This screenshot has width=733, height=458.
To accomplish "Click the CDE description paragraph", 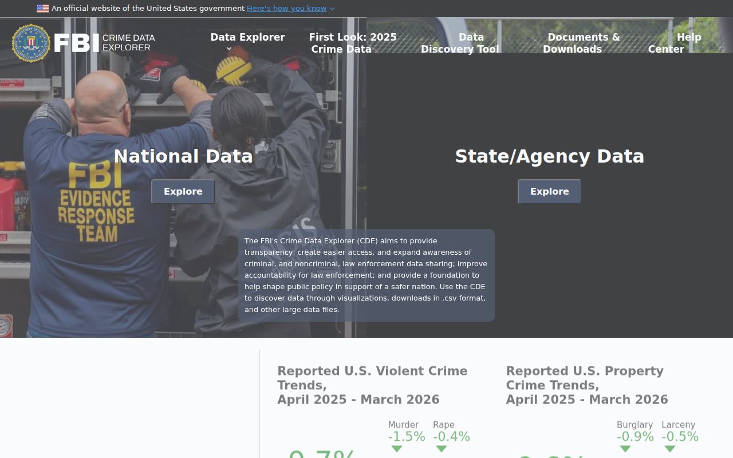I will point(366,275).
